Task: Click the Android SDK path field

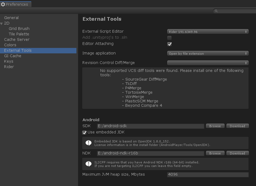Action: 150,126
